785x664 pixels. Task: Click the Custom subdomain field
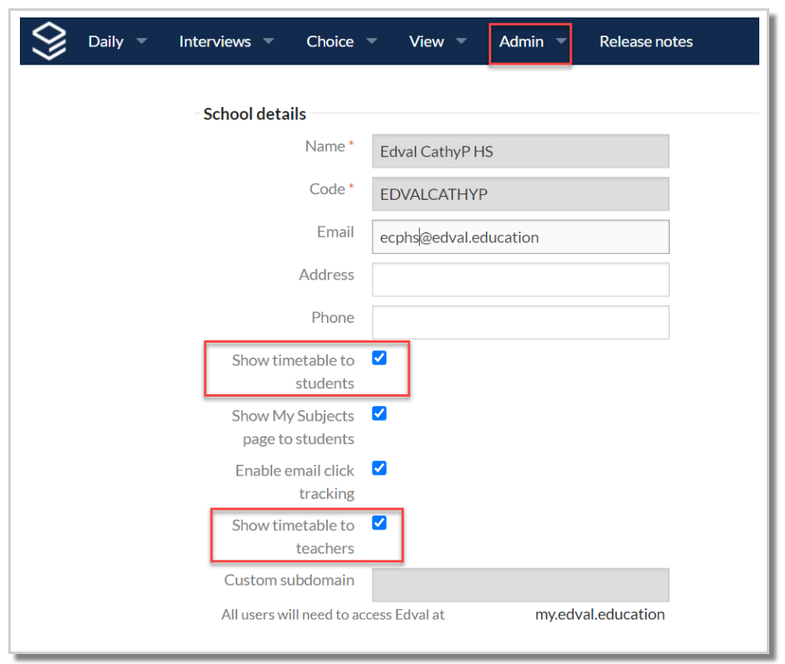(x=520, y=585)
